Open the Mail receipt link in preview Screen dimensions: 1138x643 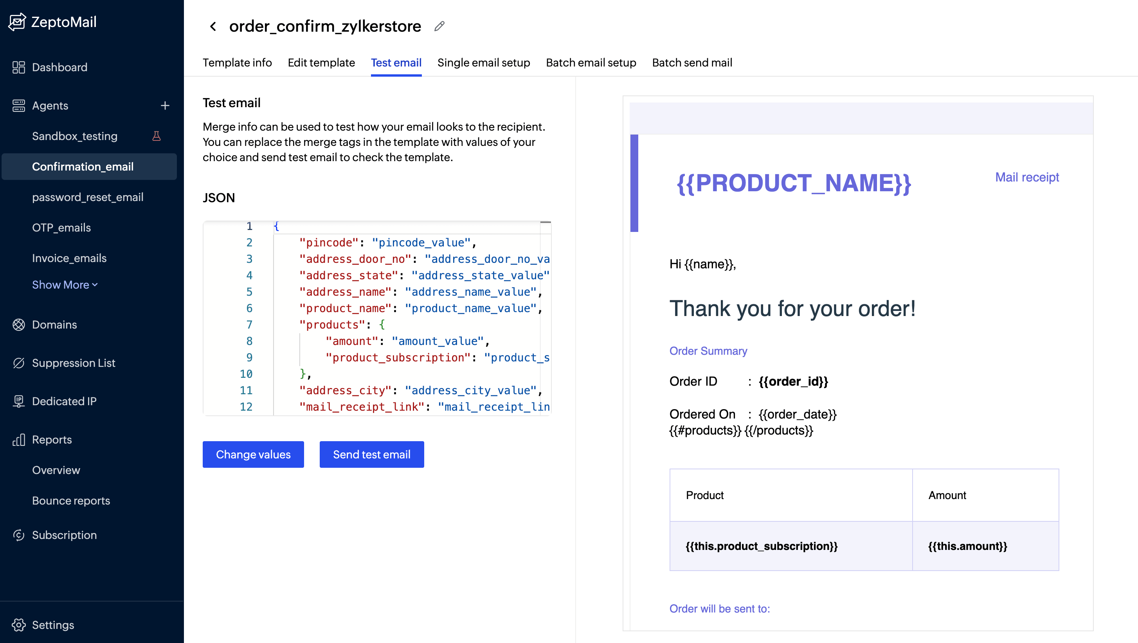1027,177
